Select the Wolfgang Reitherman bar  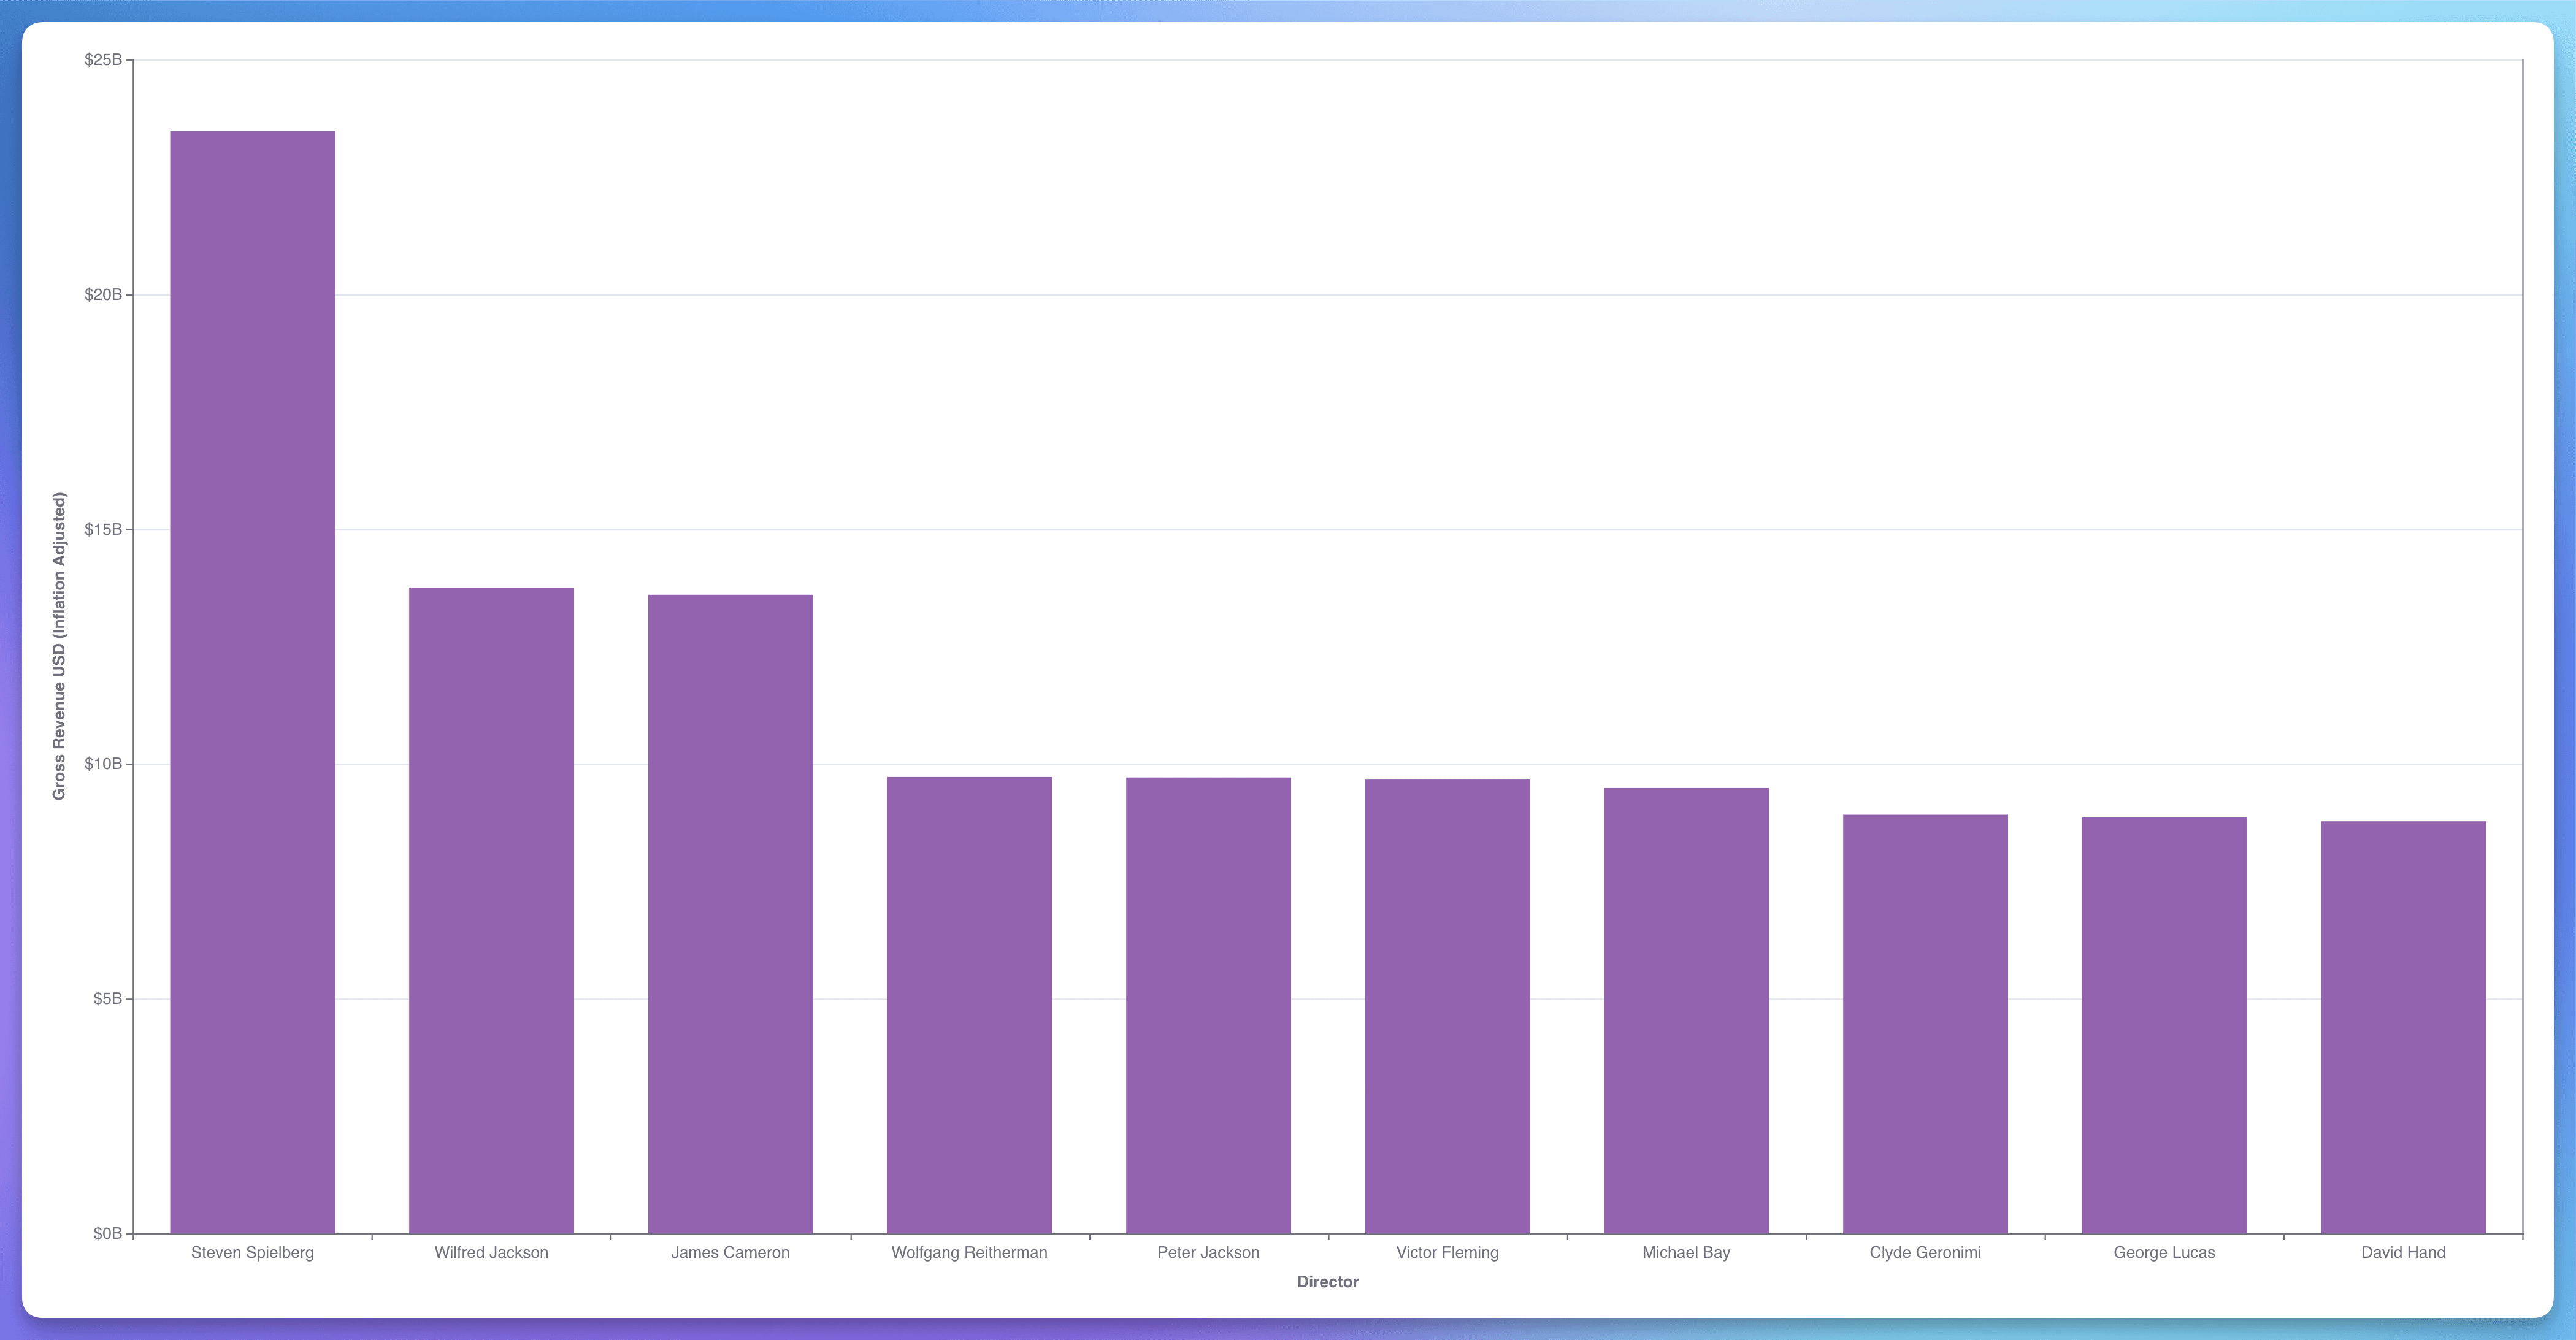coord(969,1005)
